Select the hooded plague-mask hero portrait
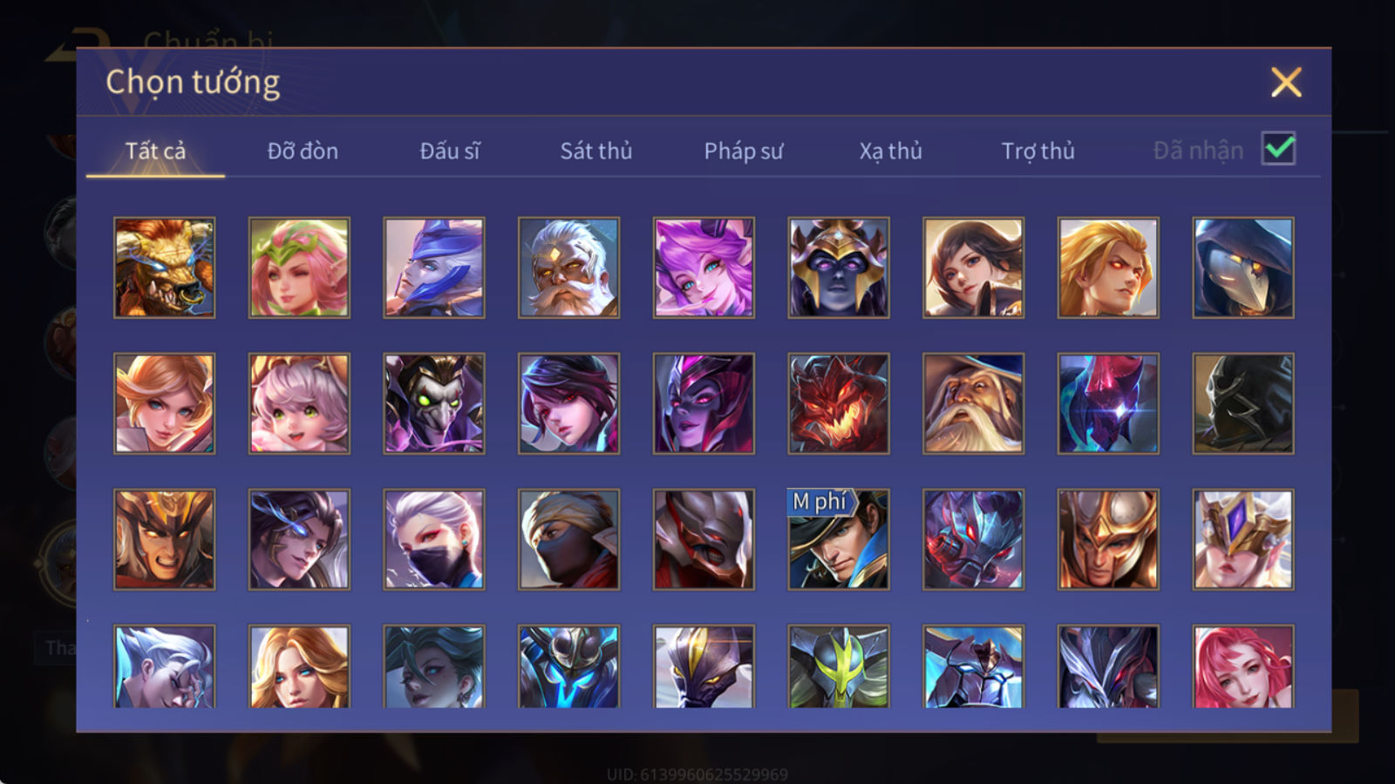Viewport: 1395px width, 784px height. tap(1243, 267)
